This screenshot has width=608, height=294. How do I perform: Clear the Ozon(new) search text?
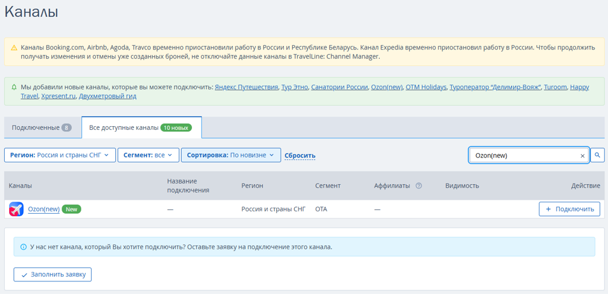[583, 156]
